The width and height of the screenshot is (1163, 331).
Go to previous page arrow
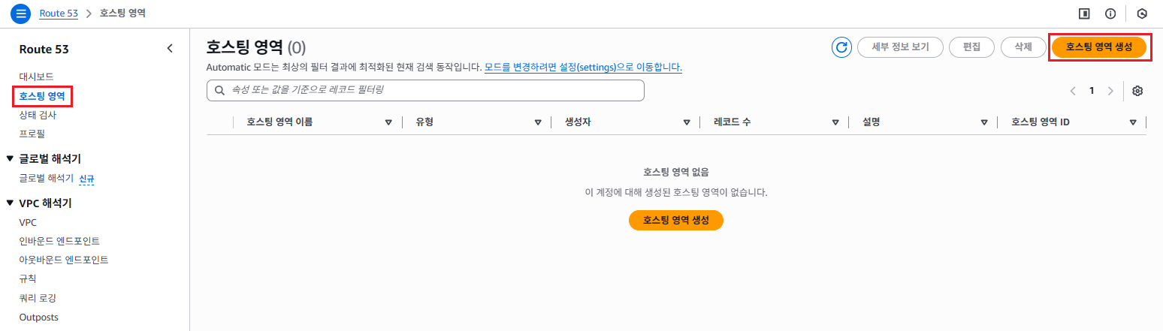pos(1074,91)
